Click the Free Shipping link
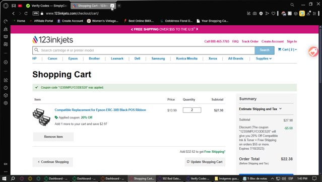 [214, 152]
